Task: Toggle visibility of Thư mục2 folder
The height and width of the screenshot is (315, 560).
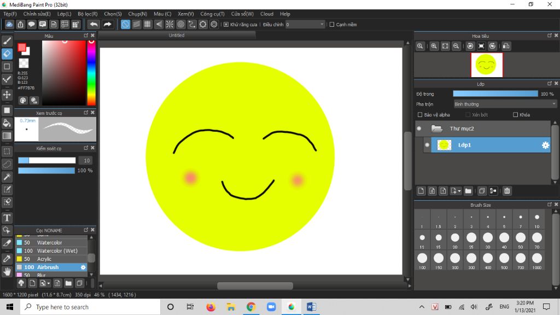Action: (419, 129)
